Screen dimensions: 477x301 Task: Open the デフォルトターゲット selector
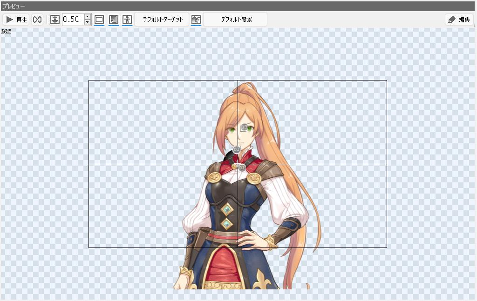163,20
